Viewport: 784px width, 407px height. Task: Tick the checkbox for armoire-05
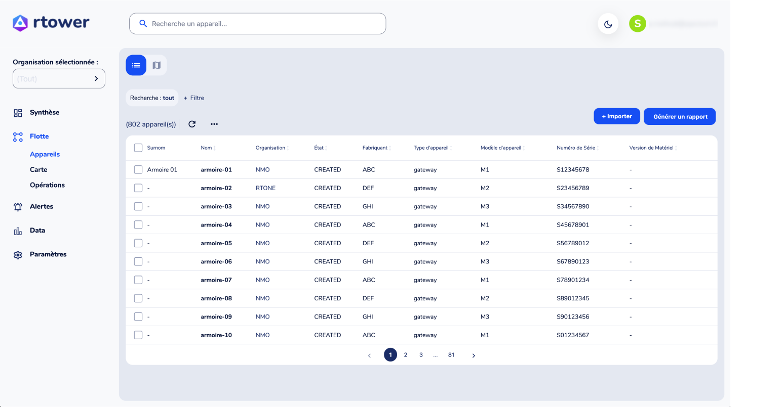138,243
